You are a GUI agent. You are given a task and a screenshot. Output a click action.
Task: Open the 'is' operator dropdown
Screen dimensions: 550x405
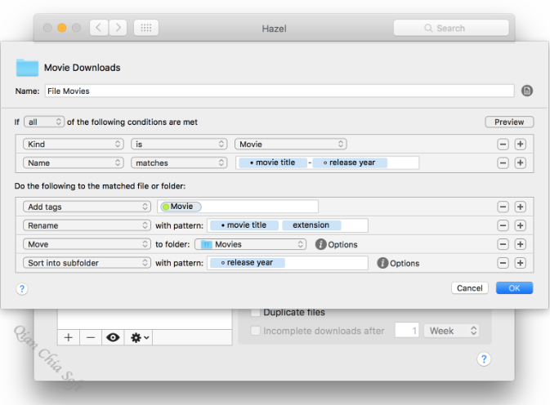pyautogui.click(x=179, y=144)
